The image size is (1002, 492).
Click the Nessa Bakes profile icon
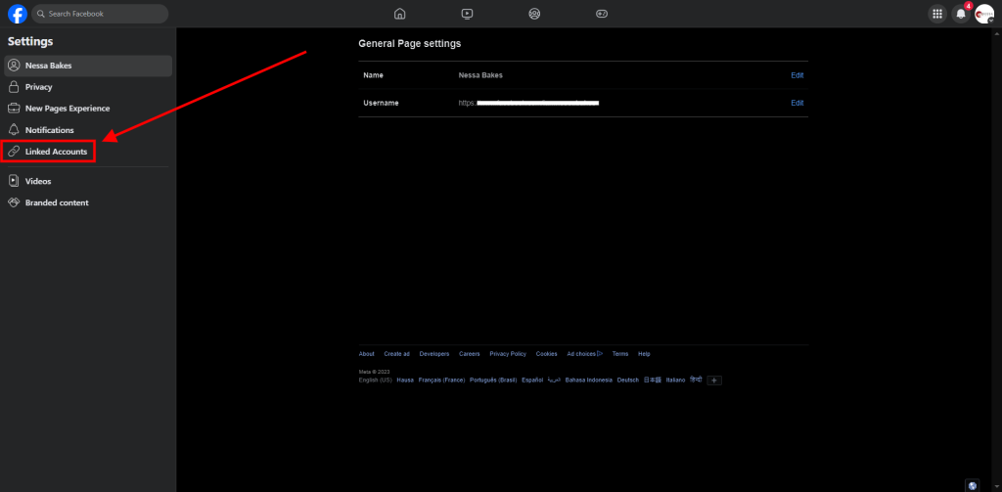[x=14, y=66]
